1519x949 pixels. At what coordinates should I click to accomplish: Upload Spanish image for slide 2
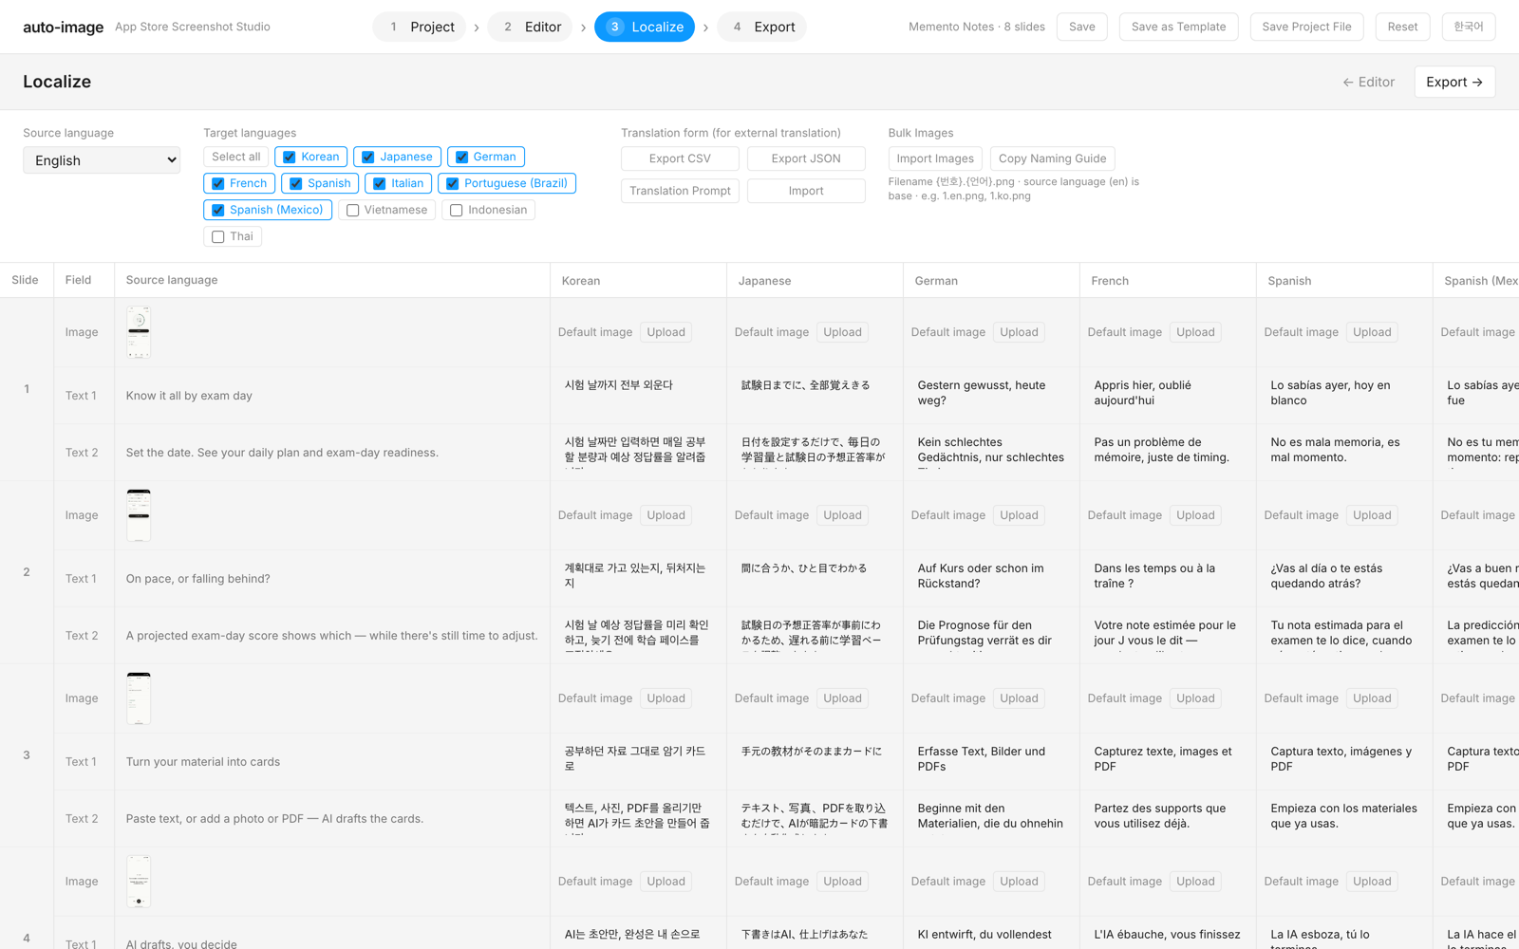(x=1372, y=515)
